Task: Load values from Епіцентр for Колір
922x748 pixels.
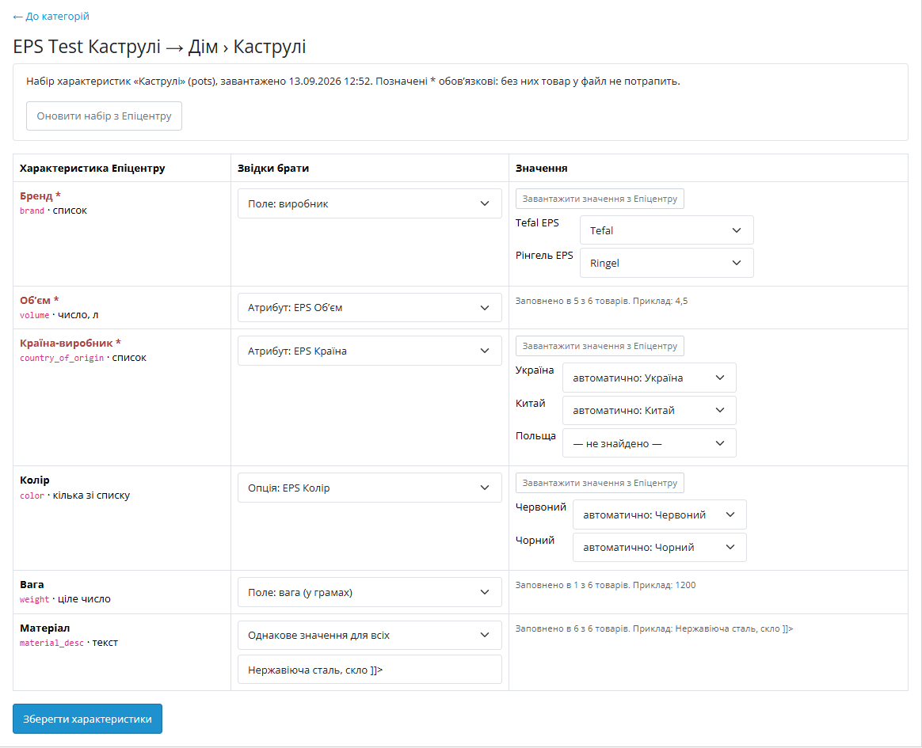Action: click(600, 482)
